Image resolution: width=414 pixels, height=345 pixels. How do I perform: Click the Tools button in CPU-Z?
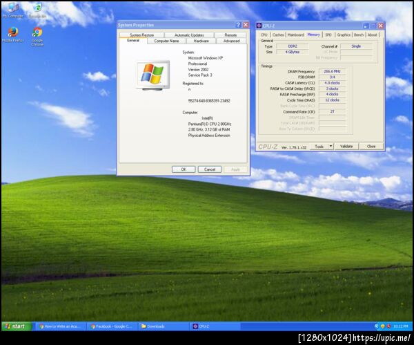click(319, 147)
